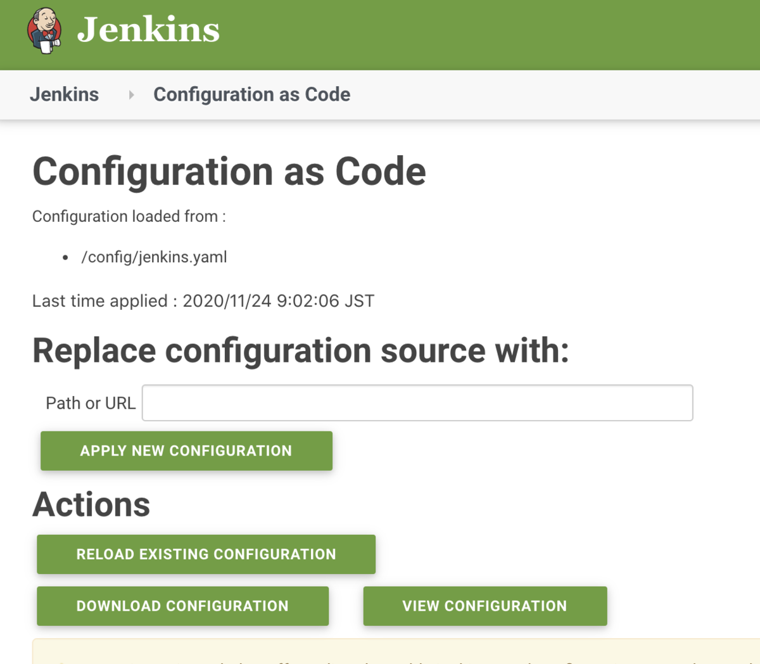The image size is (760, 664).
Task: Click the Configuration loaded from text
Action: tap(129, 217)
